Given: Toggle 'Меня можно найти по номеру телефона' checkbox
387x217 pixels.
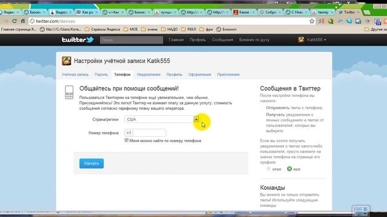Looking at the screenshot, I should (126, 140).
